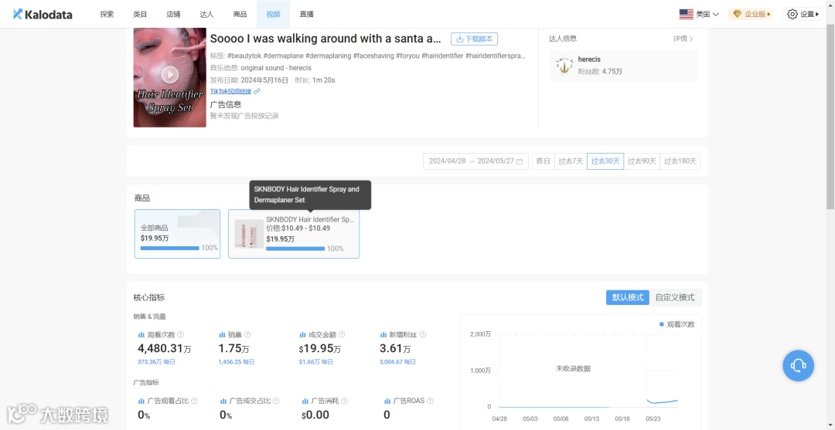Open 美国 country dropdown
This screenshot has height=430, width=835.
[x=699, y=15]
